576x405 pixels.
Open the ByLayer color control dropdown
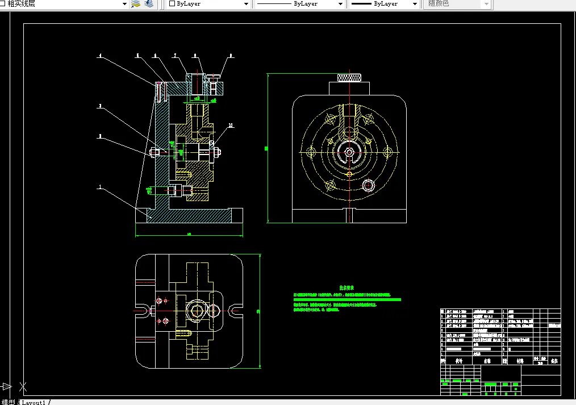[246, 4]
